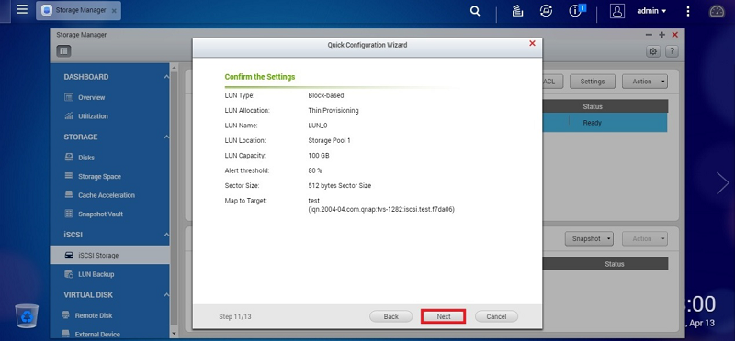Open the upper Action dropdown
Screen dimensions: 735x341
click(645, 82)
